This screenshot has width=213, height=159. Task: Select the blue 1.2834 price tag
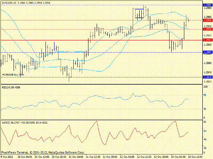click(x=208, y=77)
